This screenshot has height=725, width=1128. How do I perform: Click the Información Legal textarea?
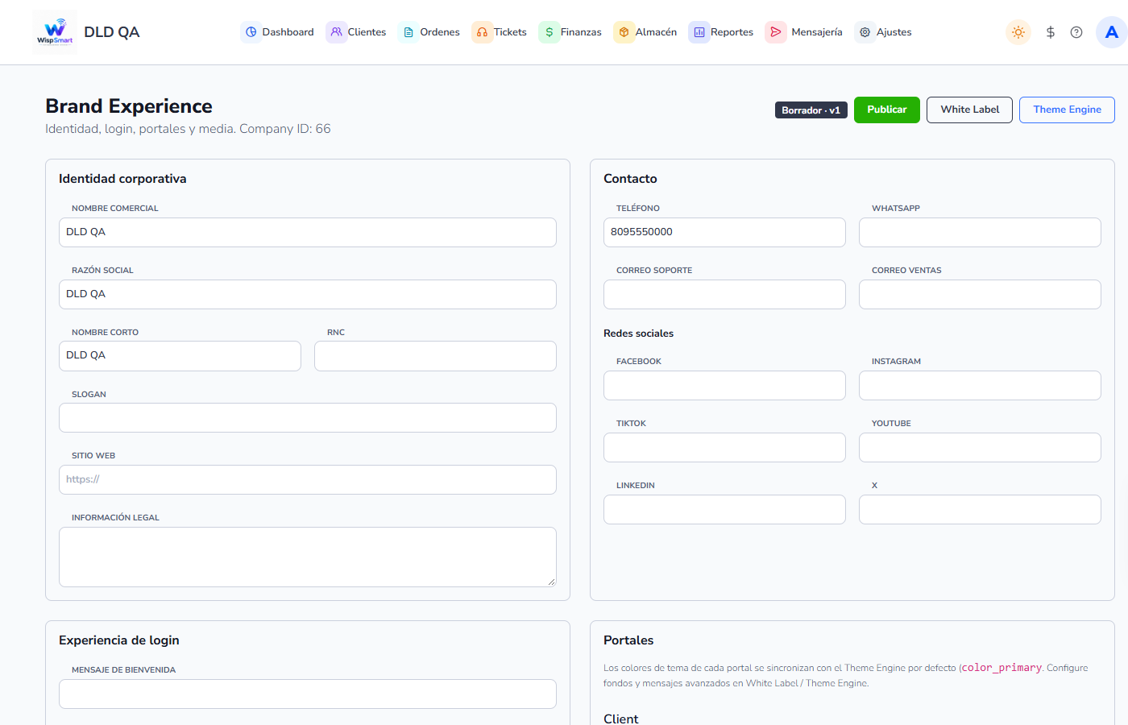308,557
